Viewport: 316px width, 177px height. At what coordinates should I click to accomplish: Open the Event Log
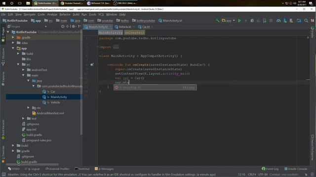click(270, 169)
